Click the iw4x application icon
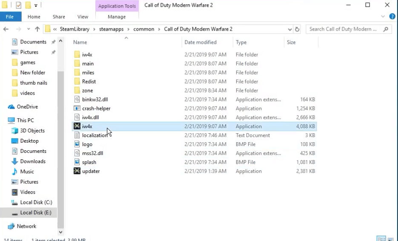398x241 pixels. [x=77, y=126]
